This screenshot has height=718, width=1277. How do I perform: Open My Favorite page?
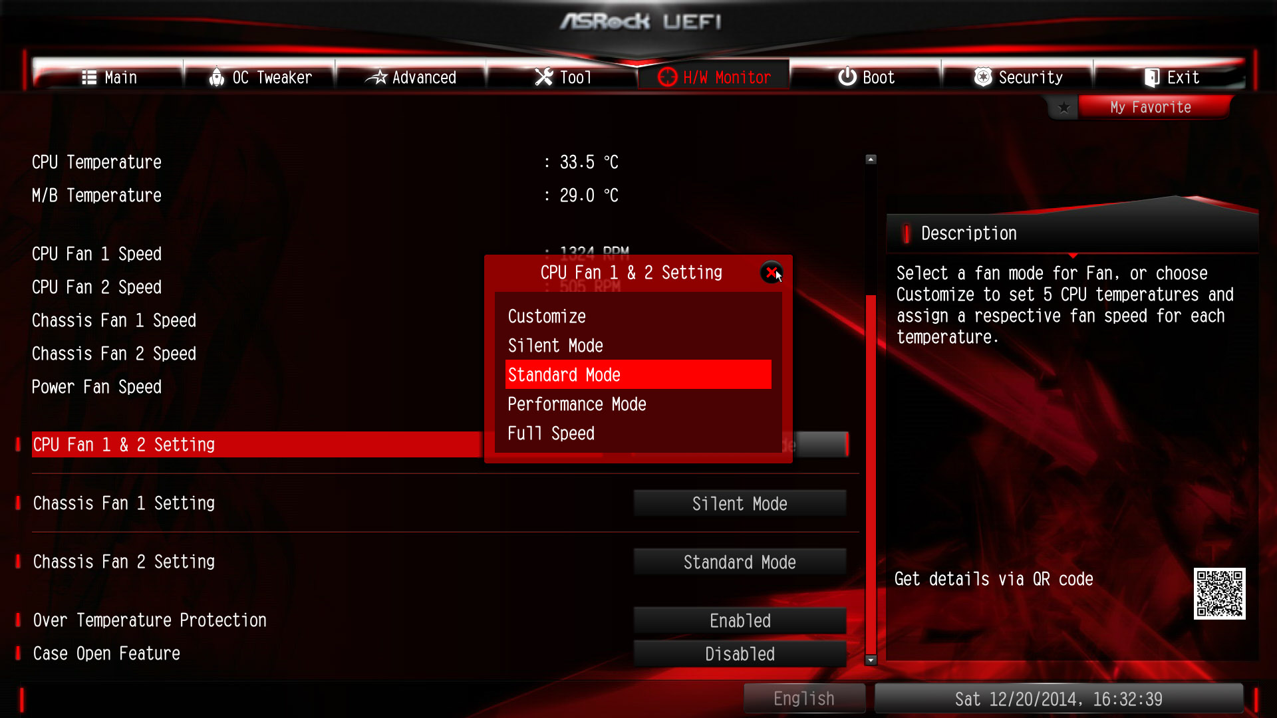(1154, 108)
